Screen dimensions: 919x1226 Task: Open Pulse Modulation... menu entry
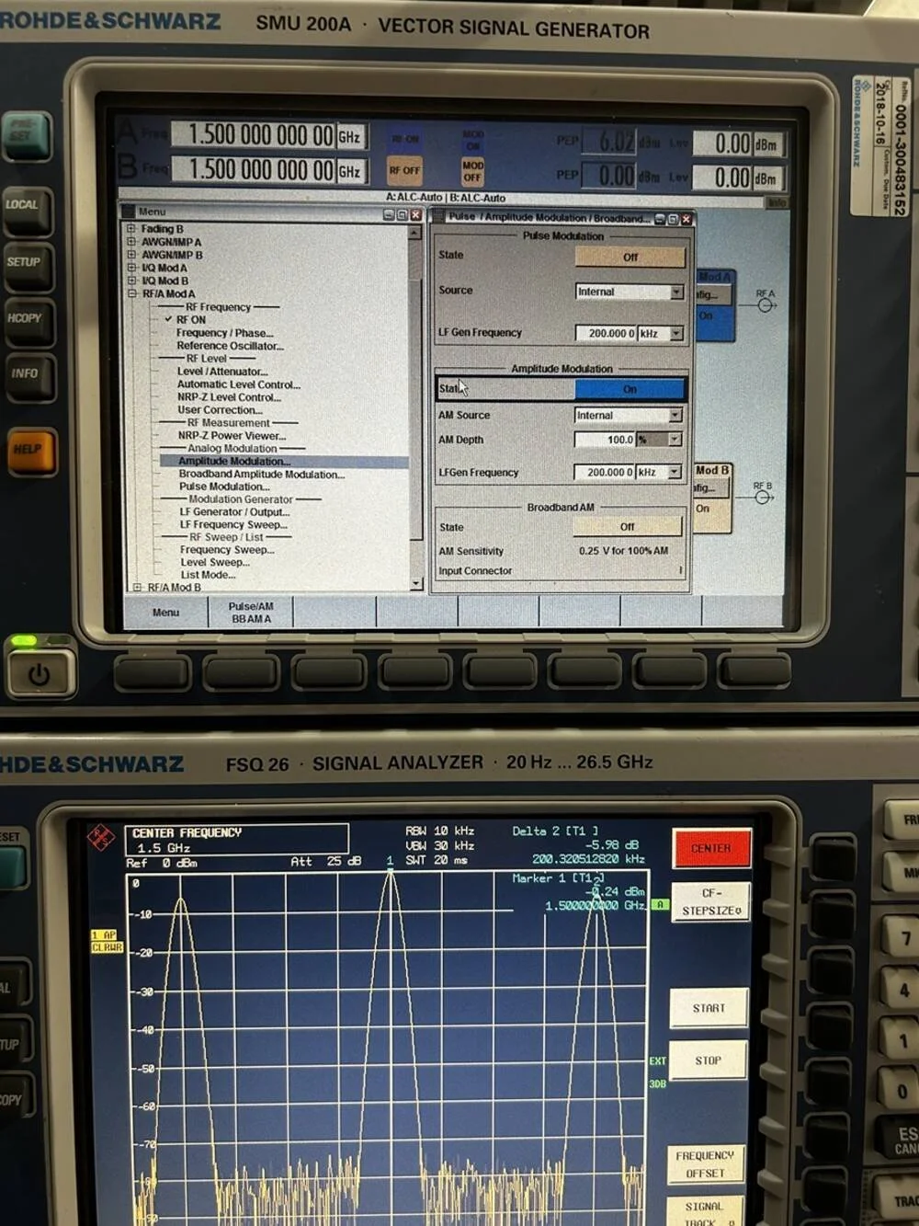point(224,487)
